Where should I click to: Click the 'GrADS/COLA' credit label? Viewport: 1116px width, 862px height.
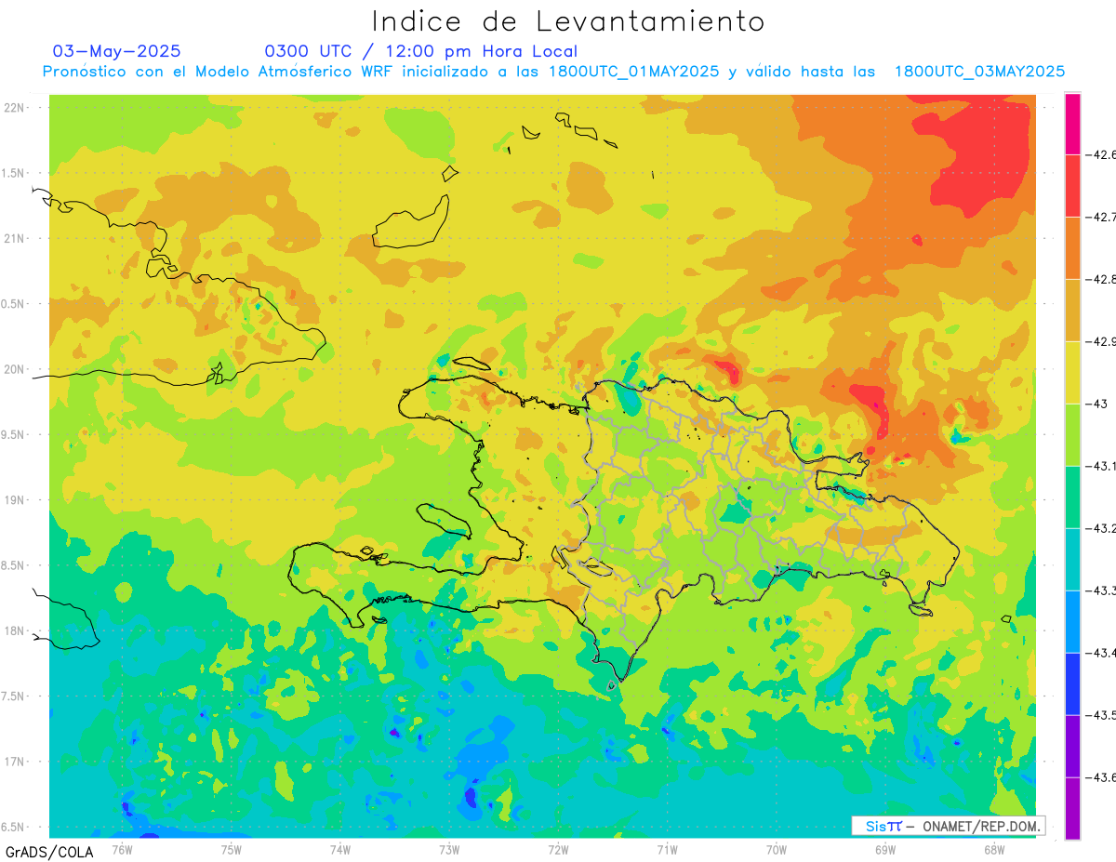[49, 852]
